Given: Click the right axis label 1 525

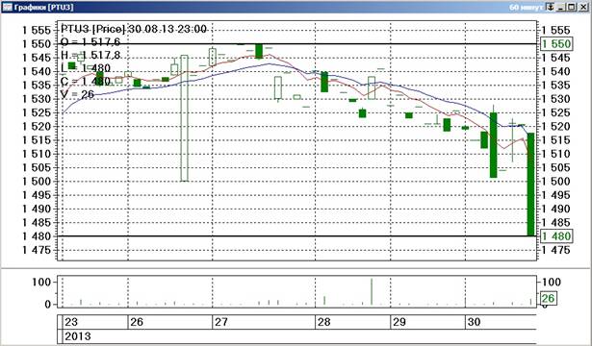Looking at the screenshot, I should 556,112.
